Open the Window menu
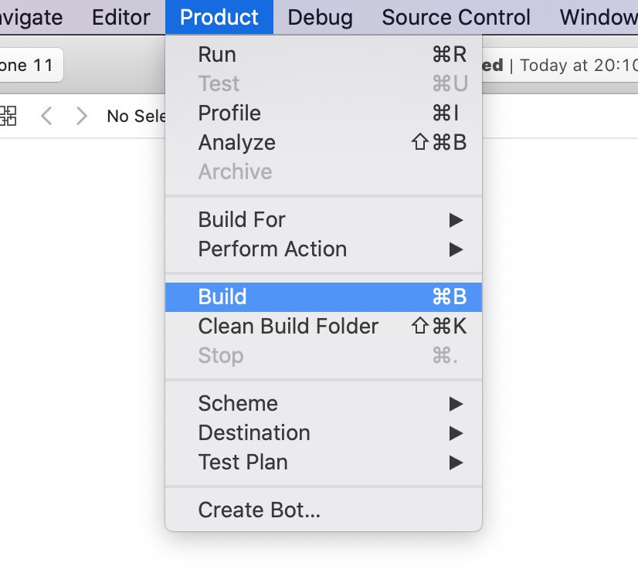 pyautogui.click(x=598, y=17)
